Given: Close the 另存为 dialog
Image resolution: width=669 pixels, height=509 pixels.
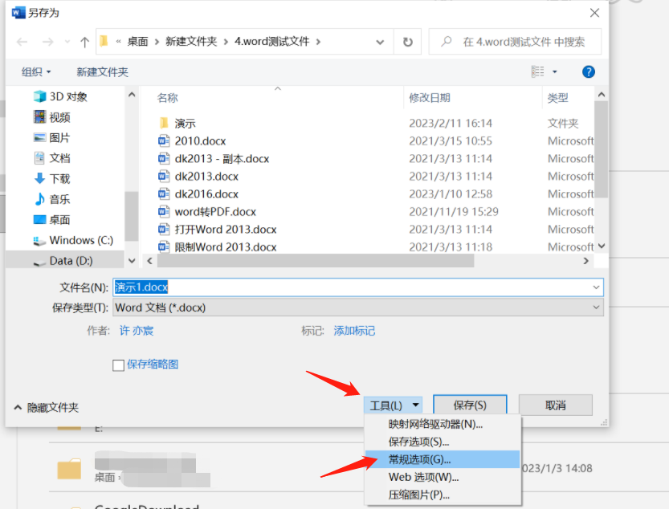Looking at the screenshot, I should 594,13.
